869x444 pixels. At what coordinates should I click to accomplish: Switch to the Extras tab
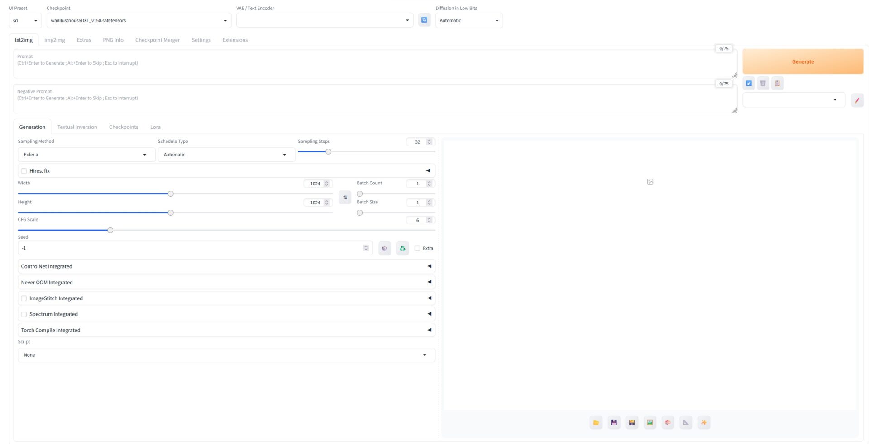coord(84,40)
